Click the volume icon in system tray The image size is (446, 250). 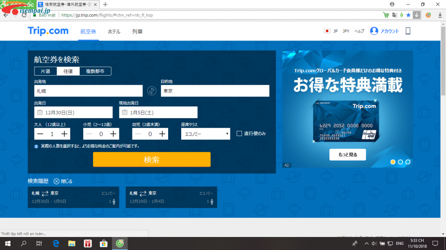pos(374,243)
